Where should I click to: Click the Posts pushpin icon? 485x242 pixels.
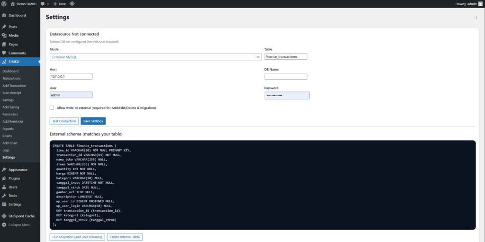coord(4,27)
